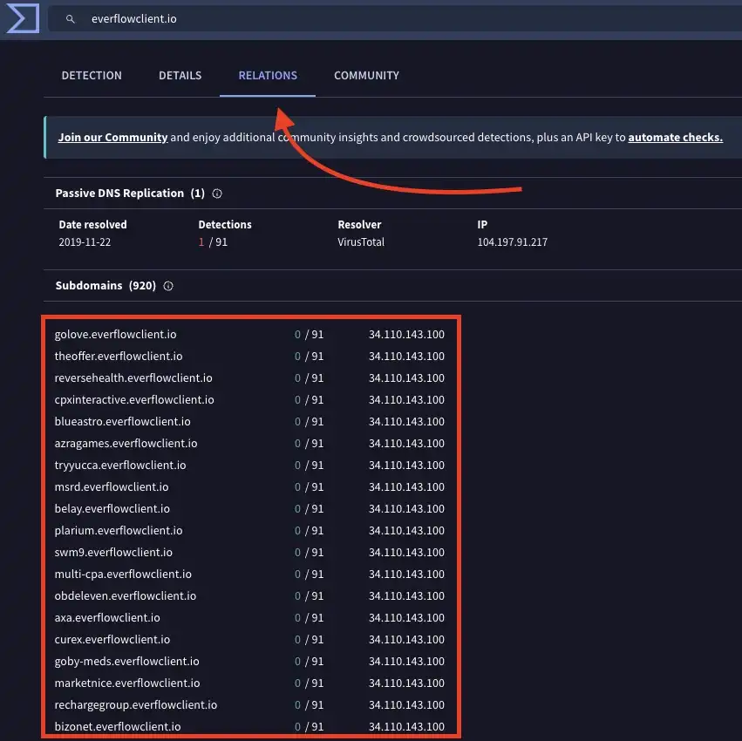This screenshot has width=742, height=741.
Task: Follow the automate checks link
Action: click(675, 137)
